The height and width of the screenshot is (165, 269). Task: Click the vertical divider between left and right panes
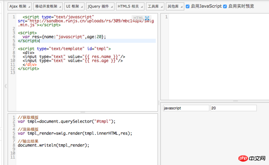click(159, 103)
